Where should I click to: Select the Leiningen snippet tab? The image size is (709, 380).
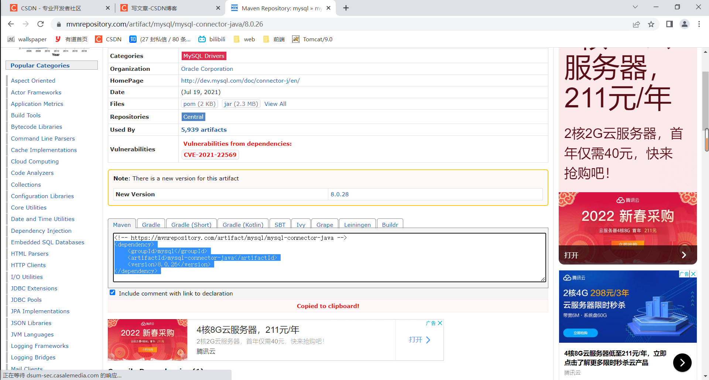coord(357,224)
